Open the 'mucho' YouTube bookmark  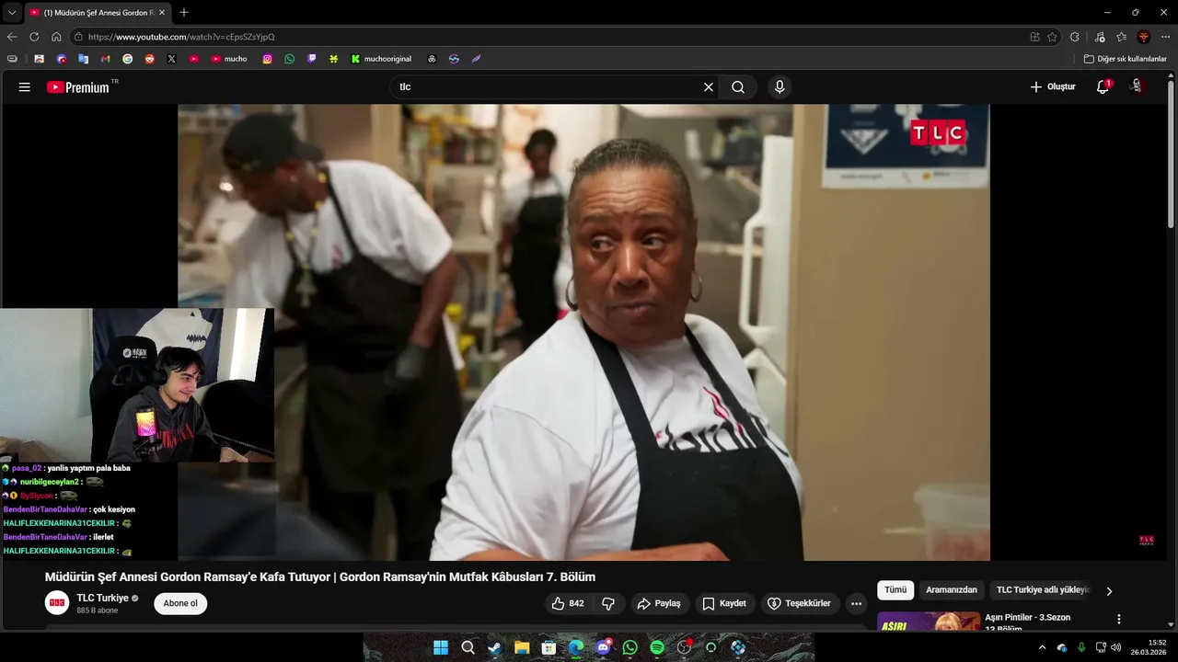[x=229, y=59]
